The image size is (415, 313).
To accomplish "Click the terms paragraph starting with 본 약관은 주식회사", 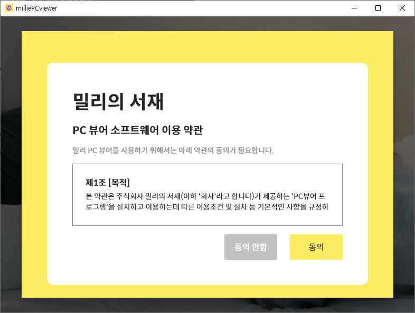I will (207, 201).
